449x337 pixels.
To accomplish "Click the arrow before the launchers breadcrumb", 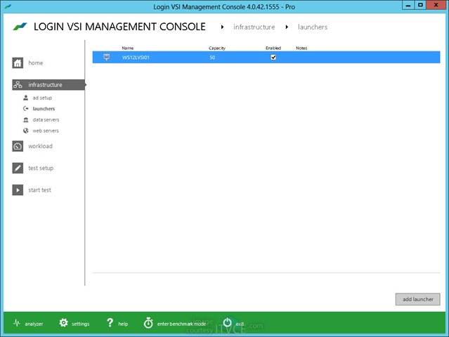I will (287, 27).
